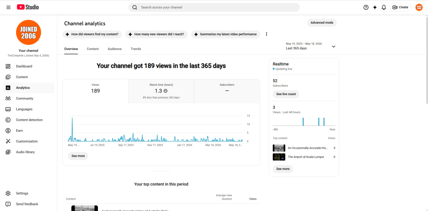Select the Views metric card
The image size is (428, 211).
click(x=95, y=91)
